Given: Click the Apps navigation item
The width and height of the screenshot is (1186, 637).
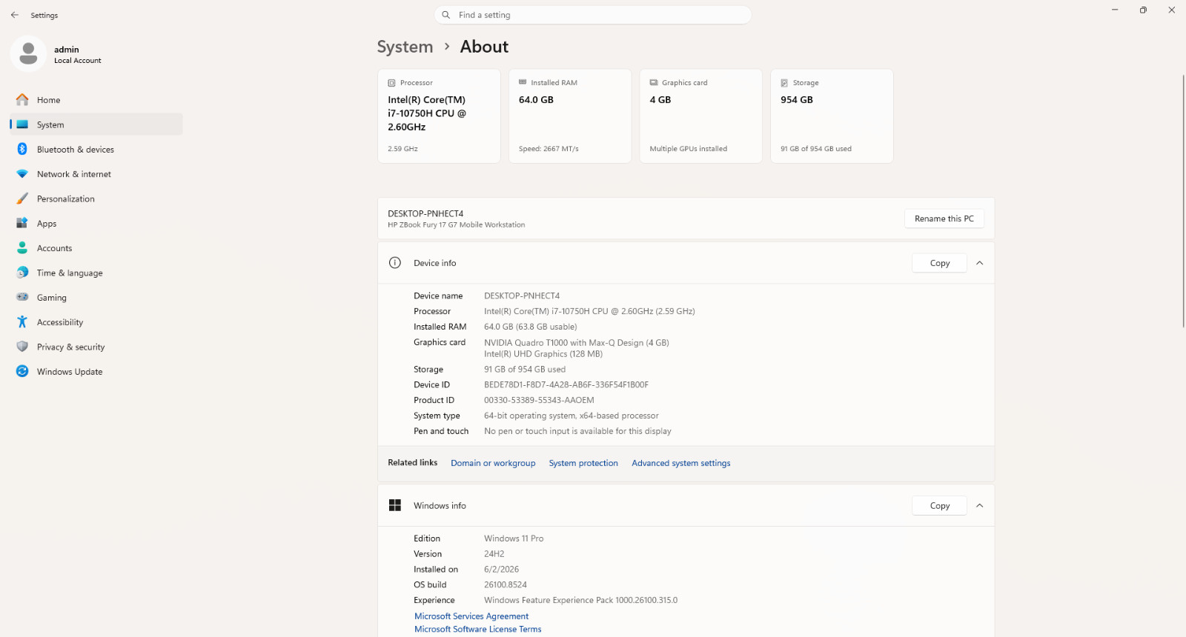Looking at the screenshot, I should [96, 224].
